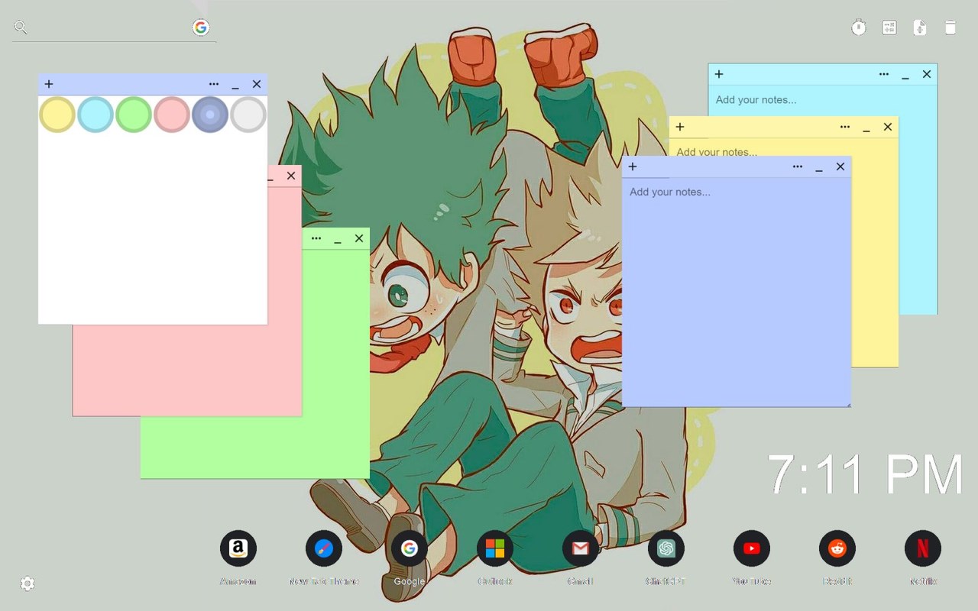
Task: Add a new note from the blue note
Action: (x=633, y=166)
